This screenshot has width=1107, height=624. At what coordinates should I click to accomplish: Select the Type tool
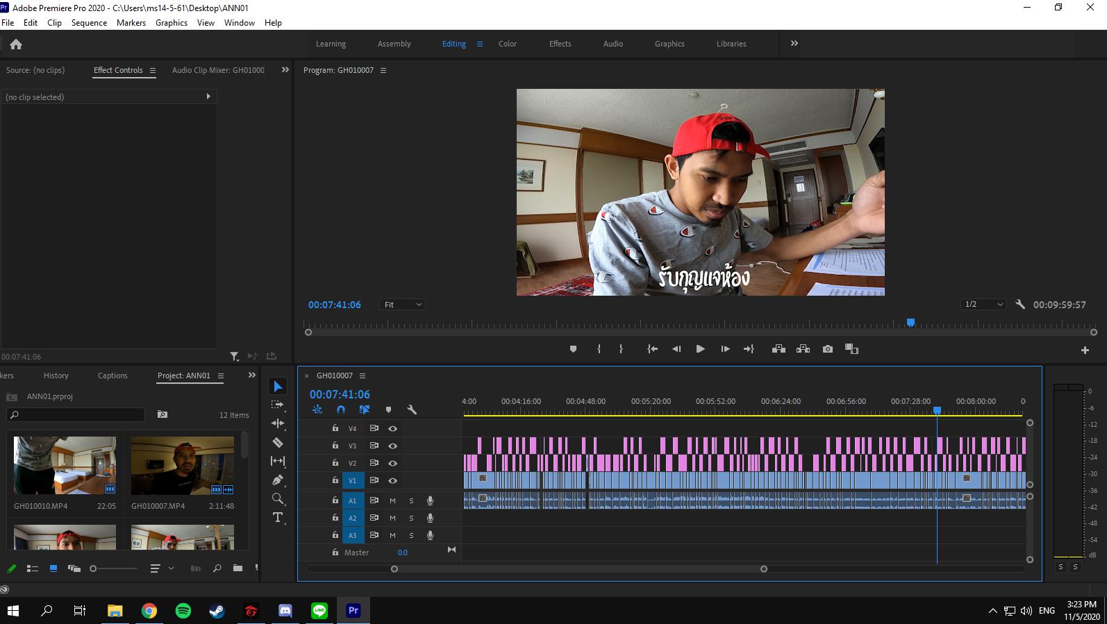pos(278,517)
